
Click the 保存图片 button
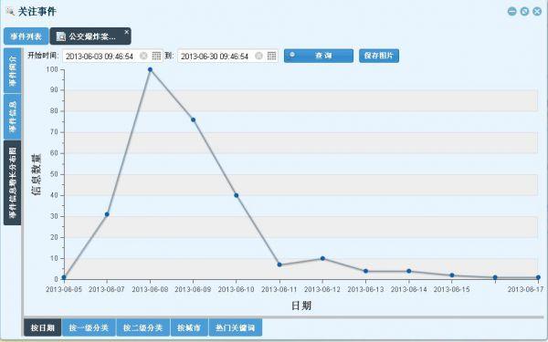[379, 56]
